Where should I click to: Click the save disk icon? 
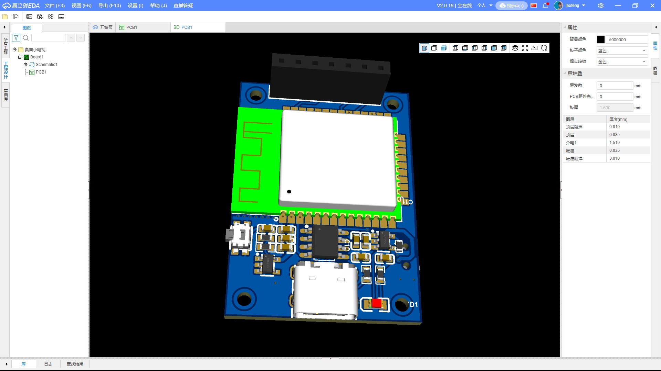point(16,16)
